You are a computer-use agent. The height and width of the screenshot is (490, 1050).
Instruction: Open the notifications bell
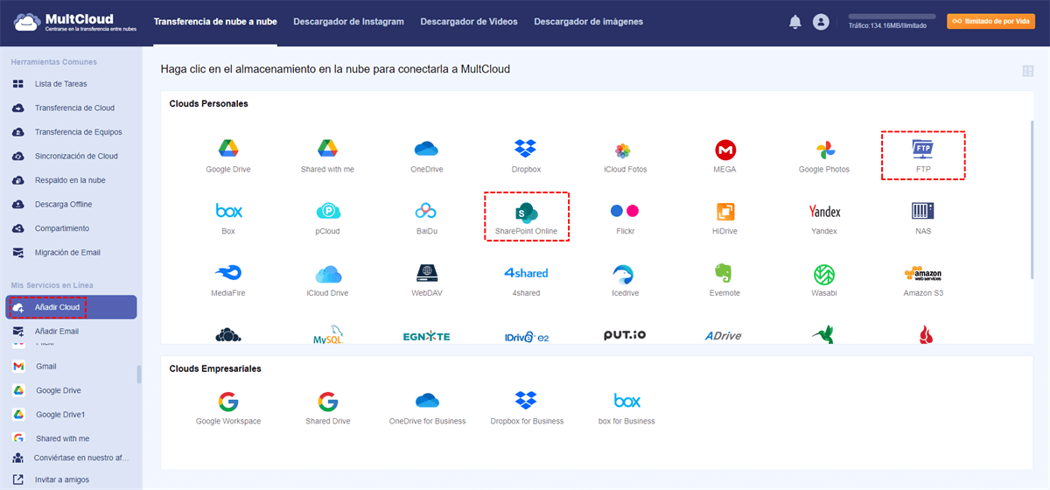coord(794,22)
